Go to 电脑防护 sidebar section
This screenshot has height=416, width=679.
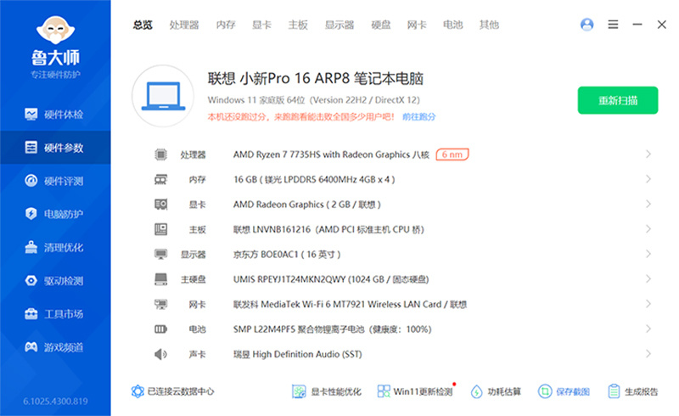(x=55, y=214)
